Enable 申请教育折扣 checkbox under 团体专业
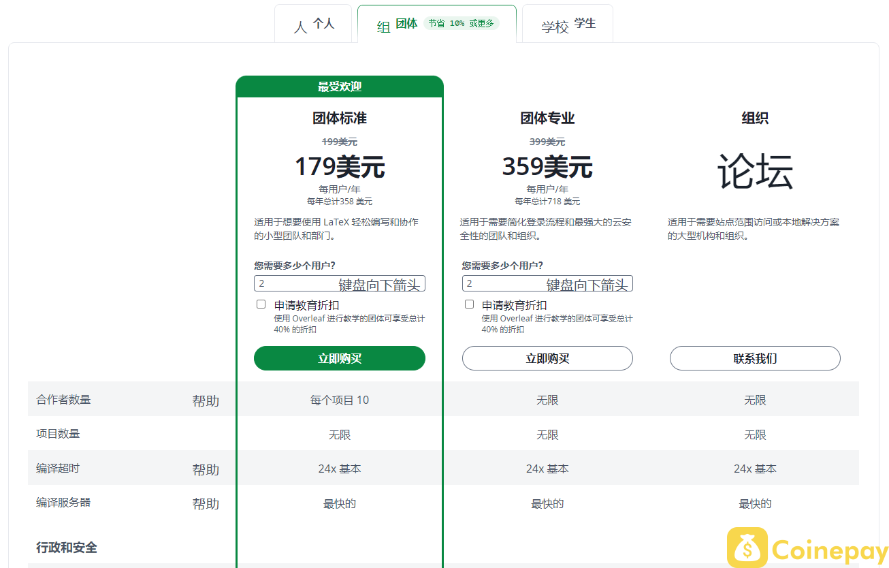Viewport: 889px width, 568px height. [x=469, y=304]
